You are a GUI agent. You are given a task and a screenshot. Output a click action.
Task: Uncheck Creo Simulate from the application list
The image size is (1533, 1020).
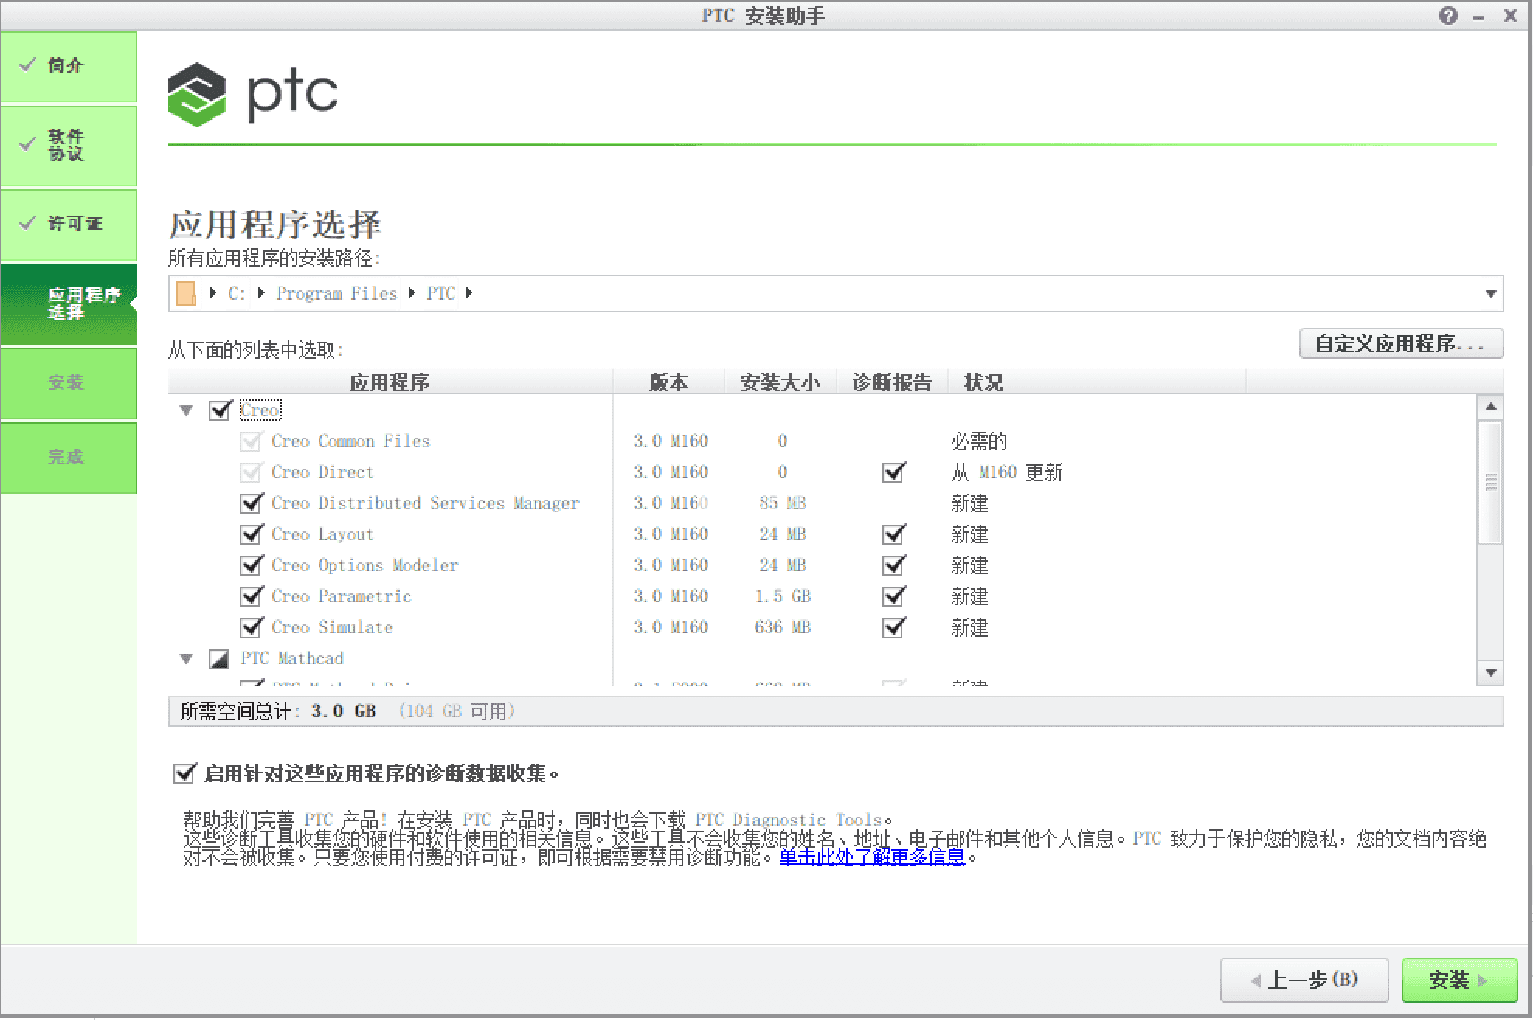[251, 627]
